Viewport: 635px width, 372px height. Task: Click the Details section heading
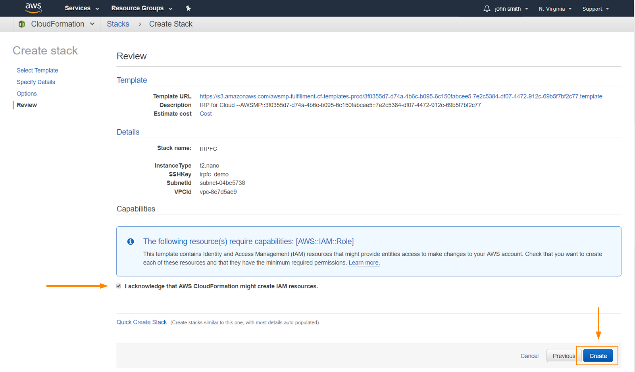[128, 132]
